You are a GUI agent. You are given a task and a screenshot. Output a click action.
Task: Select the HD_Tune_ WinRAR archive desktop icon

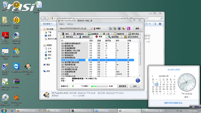[16, 83]
